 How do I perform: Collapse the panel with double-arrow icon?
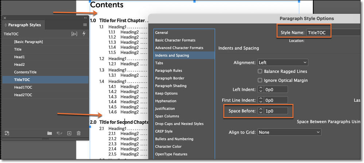pyautogui.click(x=85, y=17)
